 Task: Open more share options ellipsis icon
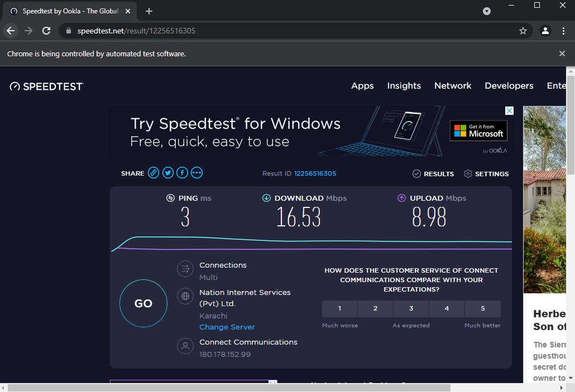point(197,172)
